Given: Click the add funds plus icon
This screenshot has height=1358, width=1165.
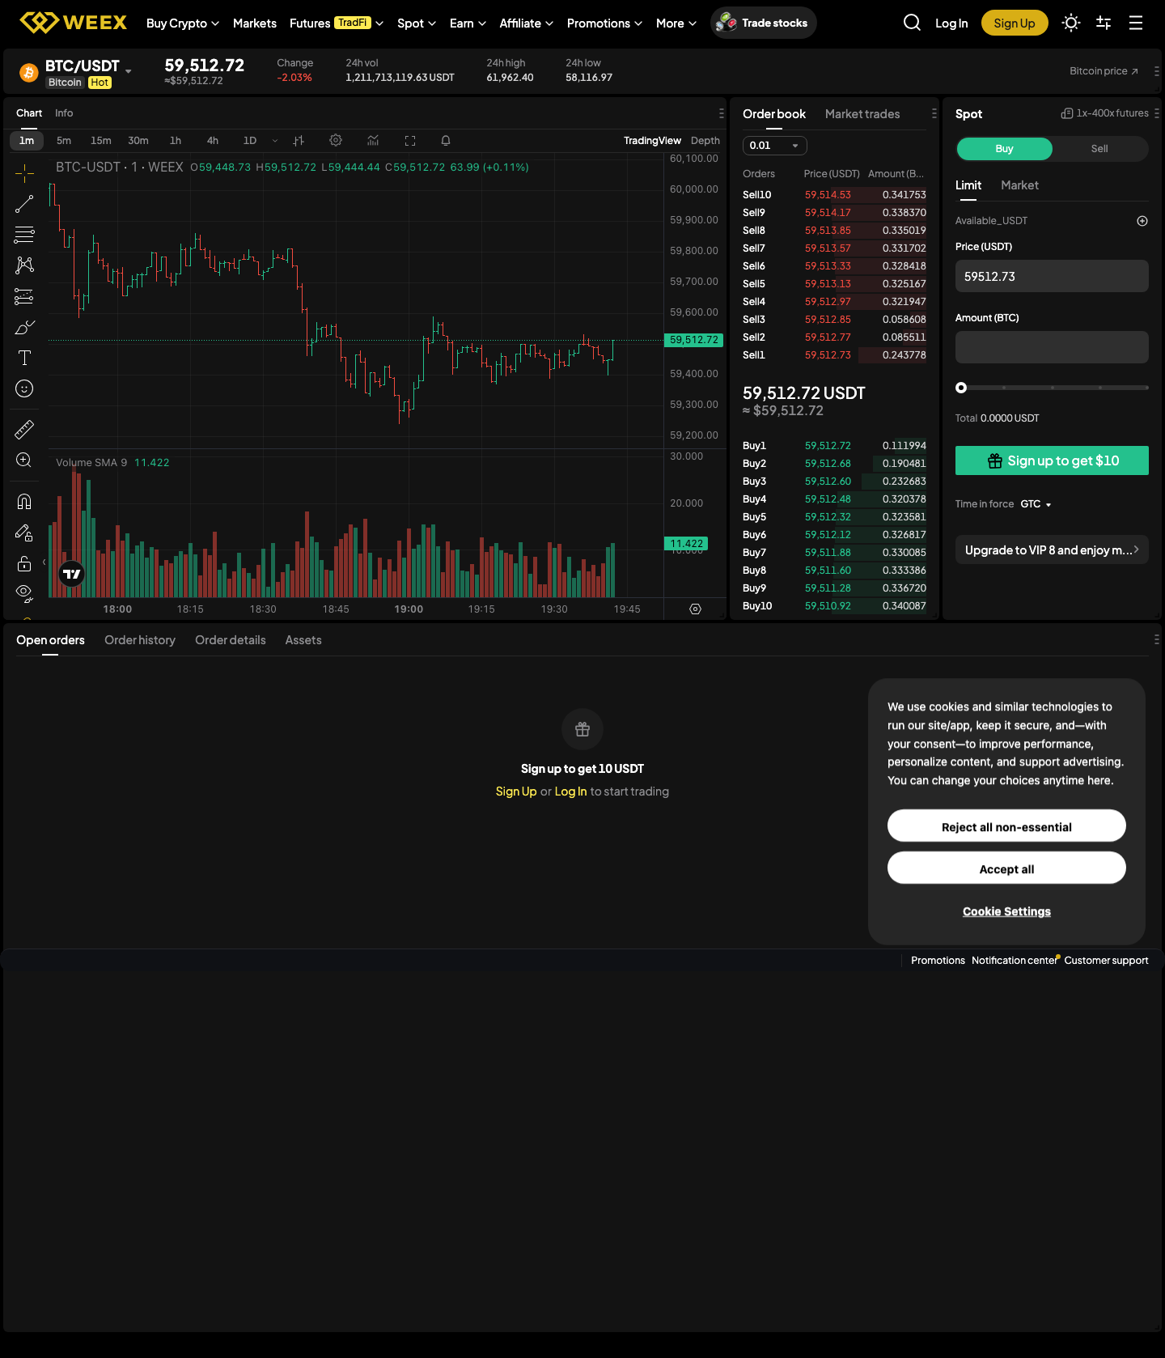Looking at the screenshot, I should click(1142, 221).
